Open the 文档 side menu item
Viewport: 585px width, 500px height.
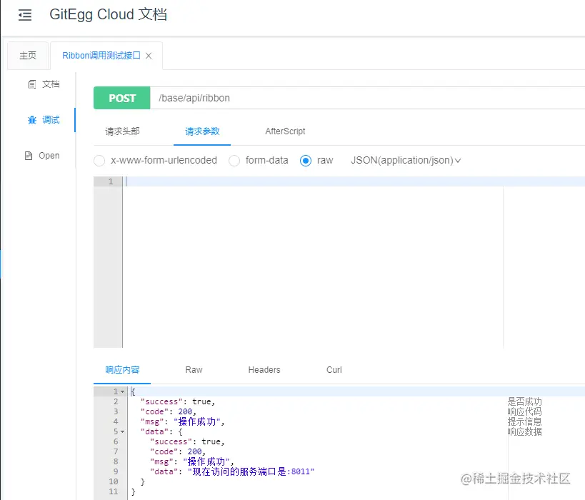point(44,84)
